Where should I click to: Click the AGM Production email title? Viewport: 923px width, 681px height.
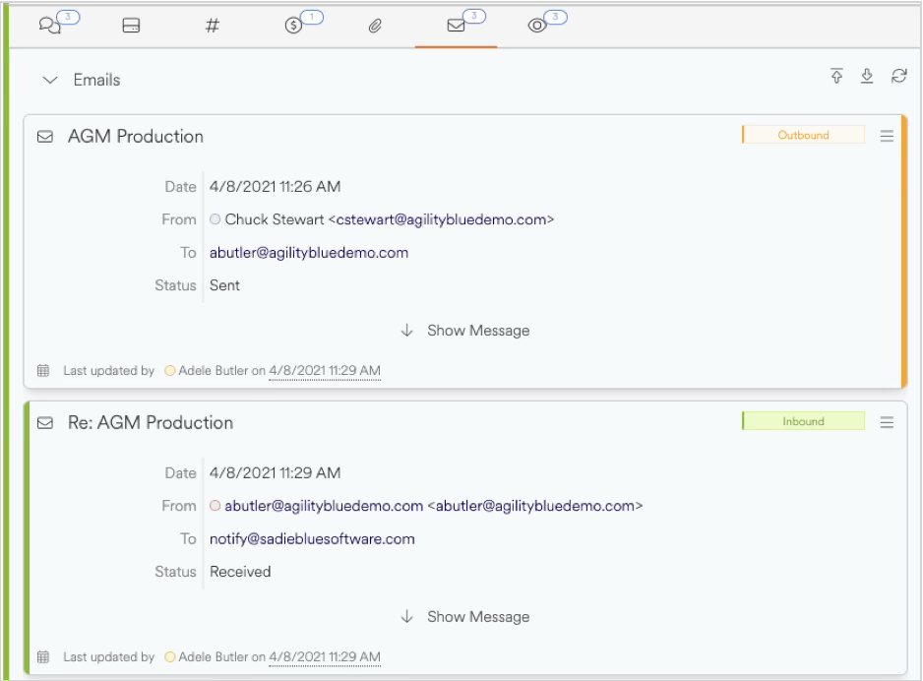coord(136,137)
